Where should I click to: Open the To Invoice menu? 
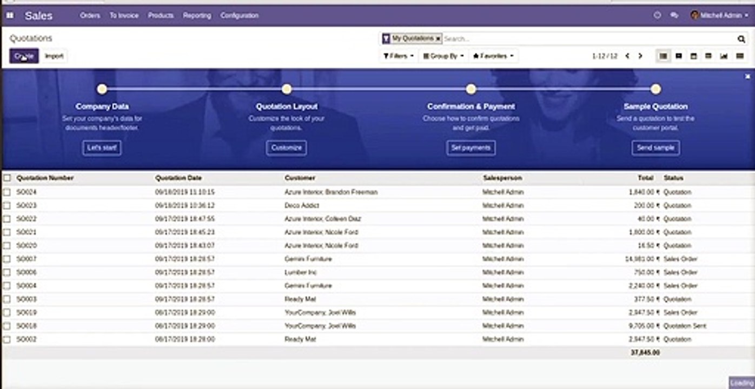tap(124, 16)
